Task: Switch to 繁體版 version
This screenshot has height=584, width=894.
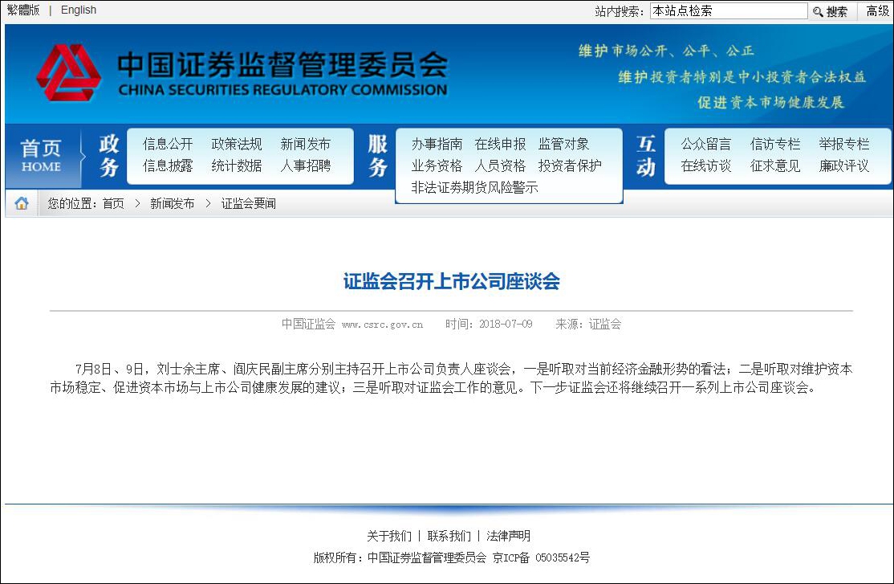Action: point(22,10)
